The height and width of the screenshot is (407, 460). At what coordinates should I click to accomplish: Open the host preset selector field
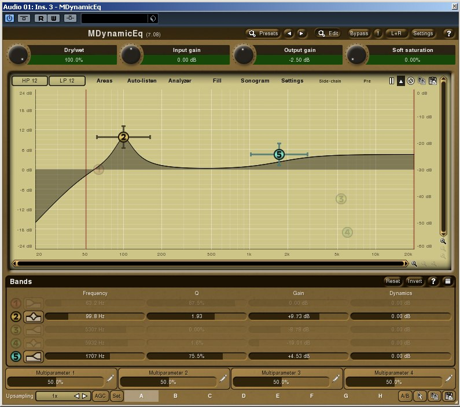115,18
